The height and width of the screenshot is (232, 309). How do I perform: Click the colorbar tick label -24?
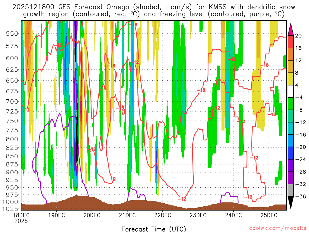(301, 159)
